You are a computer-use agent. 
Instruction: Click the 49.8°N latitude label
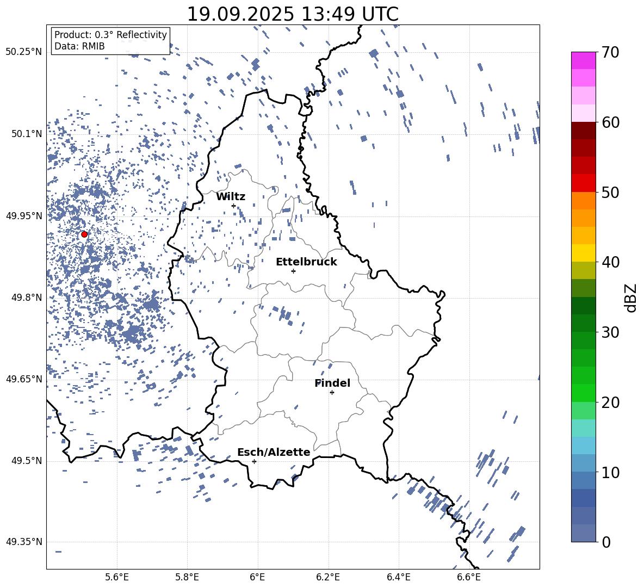pos(26,298)
